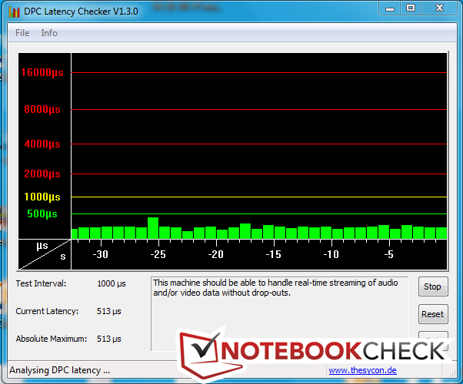463x384 pixels.
Task: Click the green 500µs axis label
Action: 42,214
